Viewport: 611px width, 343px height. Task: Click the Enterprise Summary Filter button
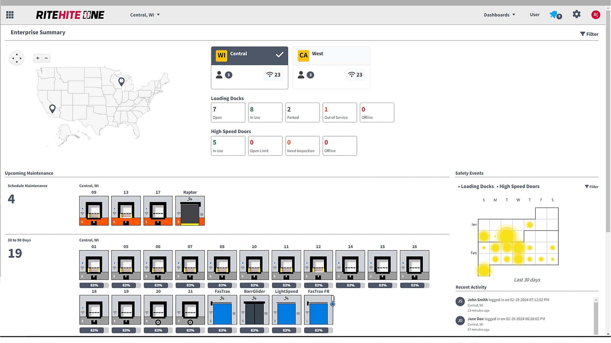tap(589, 34)
